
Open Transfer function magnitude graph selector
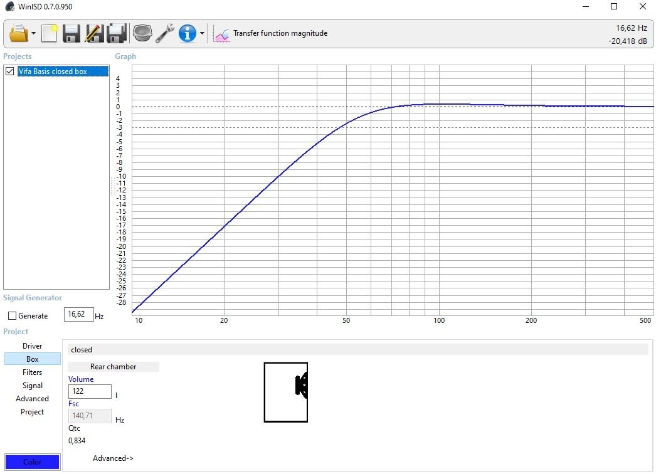pos(280,33)
